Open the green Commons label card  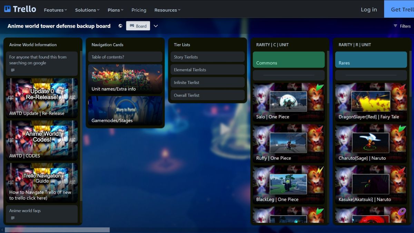point(288,60)
